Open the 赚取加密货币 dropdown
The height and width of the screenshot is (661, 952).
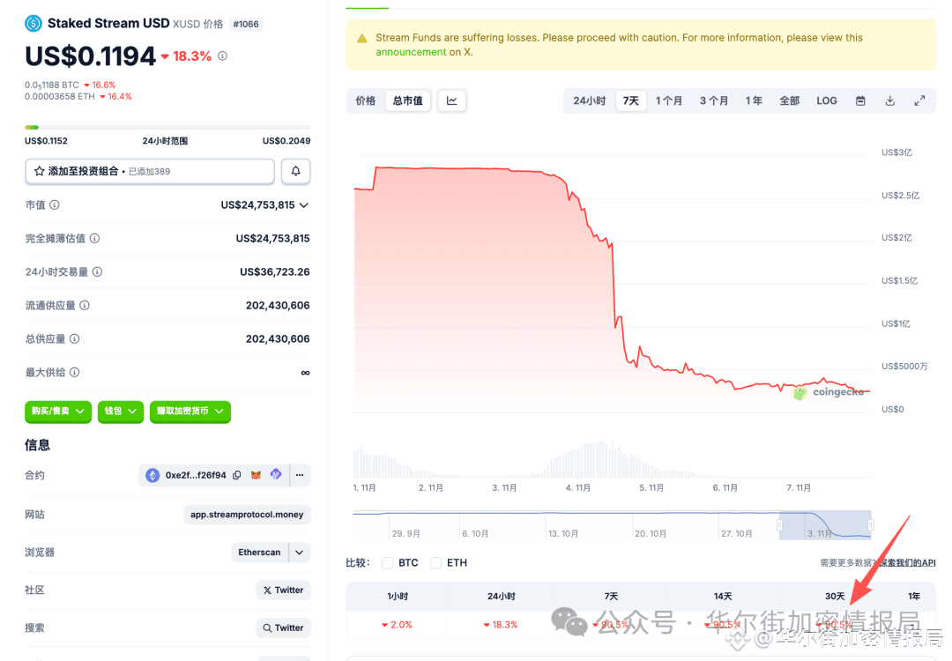[x=190, y=412]
